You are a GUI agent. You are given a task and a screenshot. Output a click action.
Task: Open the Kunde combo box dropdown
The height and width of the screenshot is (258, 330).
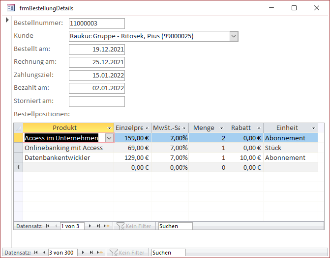234,36
